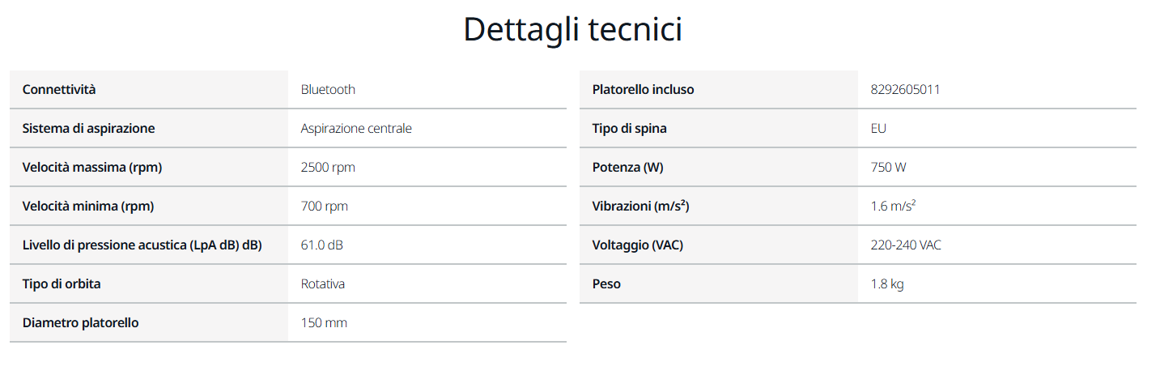Viewport: 1160px width, 375px height.
Task: Select the Sistema di aspirazione label
Action: (x=88, y=128)
